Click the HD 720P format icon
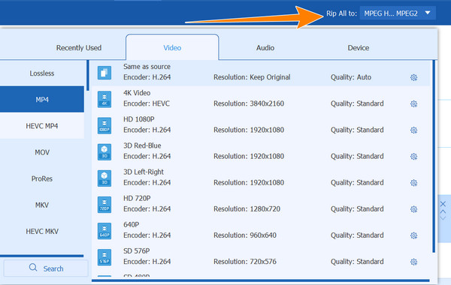 [104, 205]
